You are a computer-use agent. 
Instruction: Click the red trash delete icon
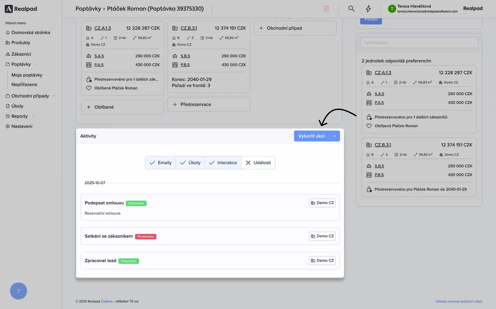(326, 9)
